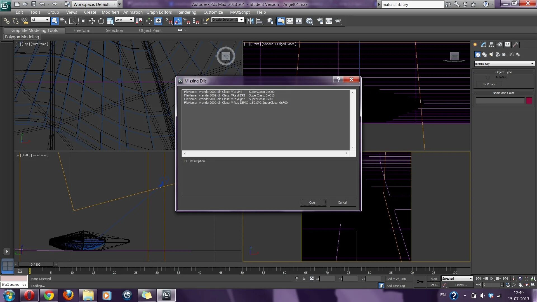Open the mental ray category dropdown
The width and height of the screenshot is (537, 302).
coord(504,64)
